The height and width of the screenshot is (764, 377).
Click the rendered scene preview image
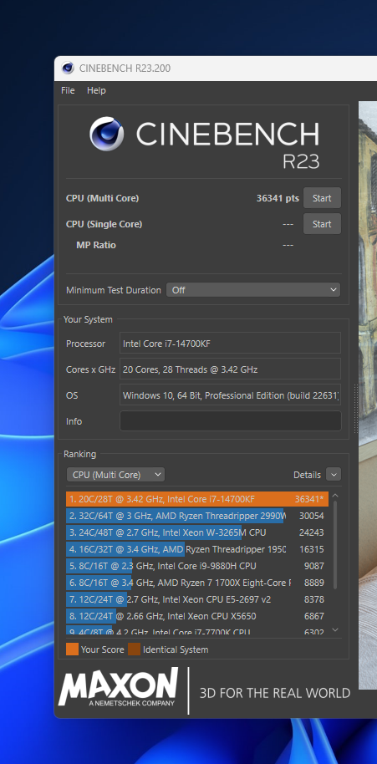click(368, 395)
